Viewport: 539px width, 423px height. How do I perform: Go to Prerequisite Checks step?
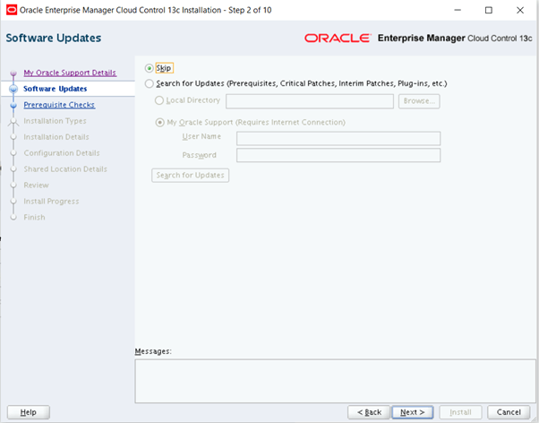click(59, 105)
